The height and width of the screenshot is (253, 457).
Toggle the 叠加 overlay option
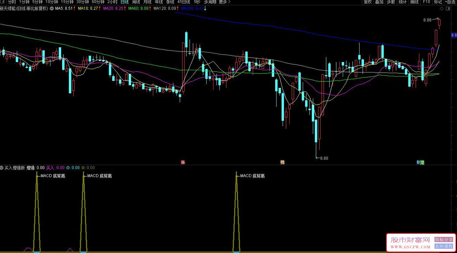point(379,2)
